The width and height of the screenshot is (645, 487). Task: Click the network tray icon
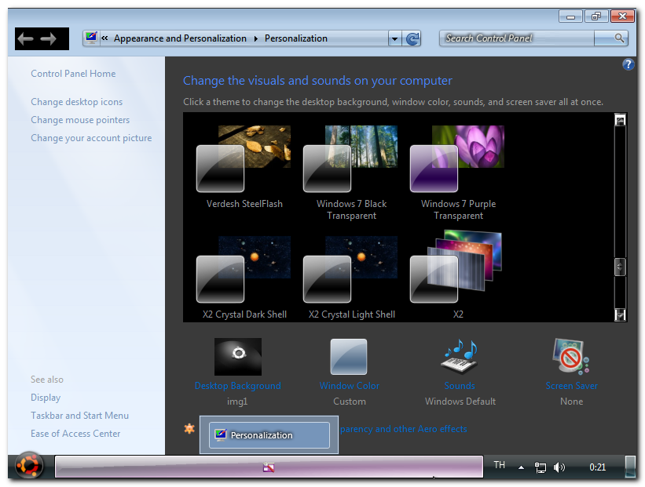click(x=540, y=467)
